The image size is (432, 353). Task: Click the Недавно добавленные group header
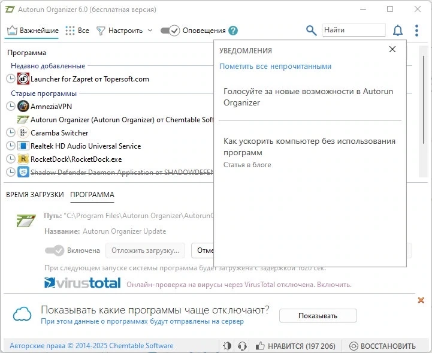pos(48,66)
